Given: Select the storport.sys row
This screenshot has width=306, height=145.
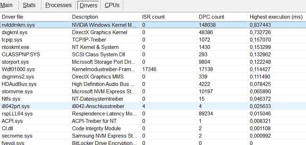Looking at the screenshot, I should 153,62.
